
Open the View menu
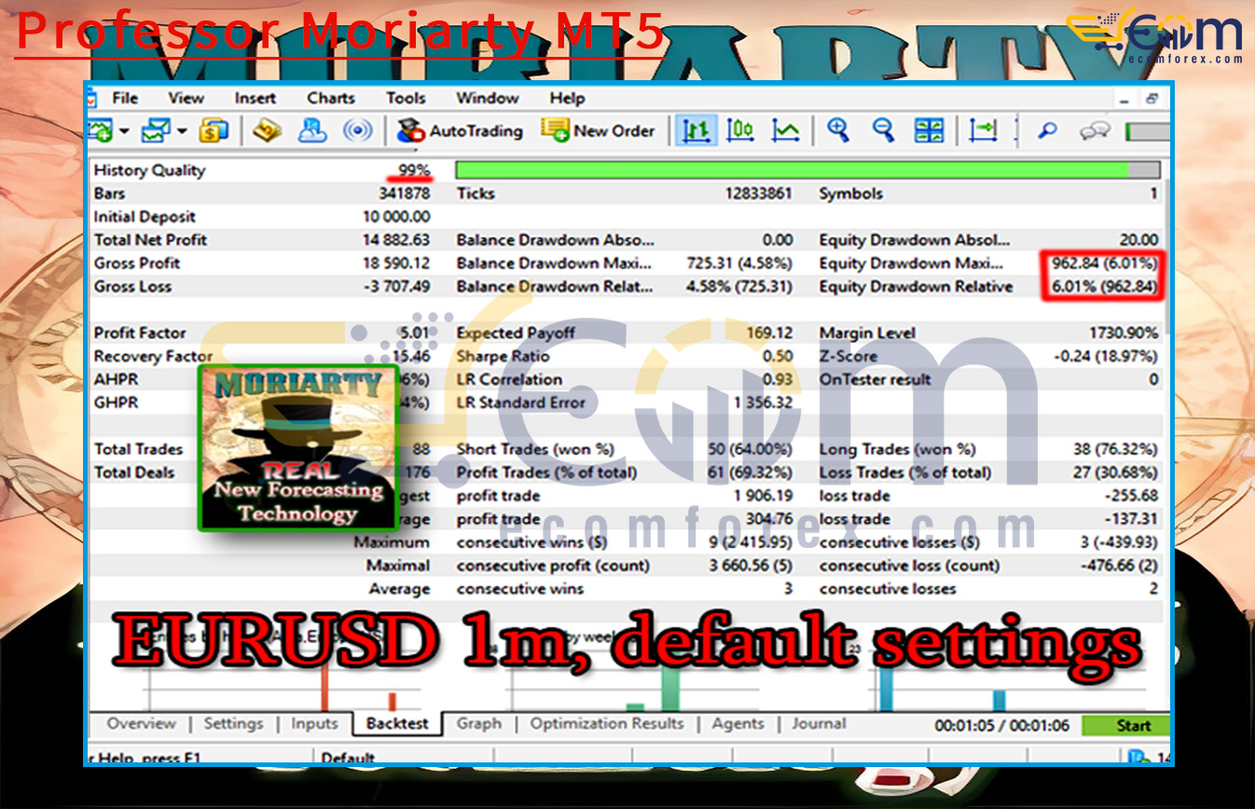click(x=186, y=98)
